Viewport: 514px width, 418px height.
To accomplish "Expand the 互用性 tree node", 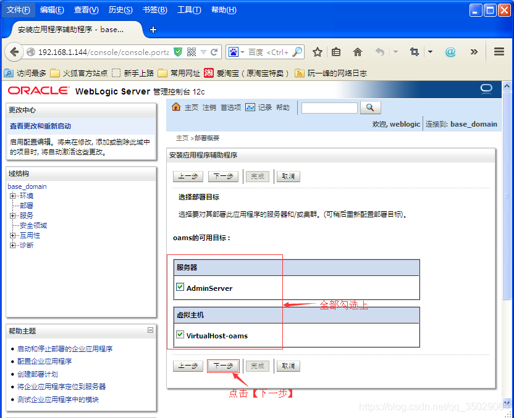I will (x=13, y=235).
